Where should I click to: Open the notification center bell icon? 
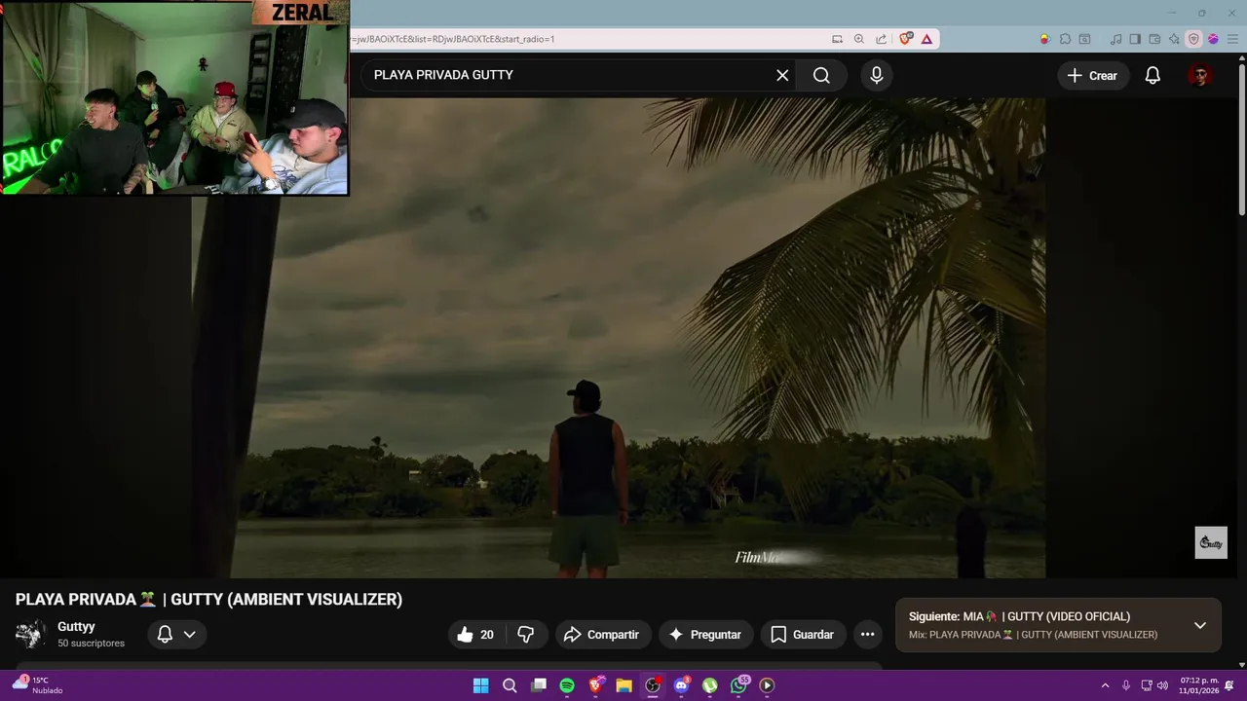coord(1229,685)
